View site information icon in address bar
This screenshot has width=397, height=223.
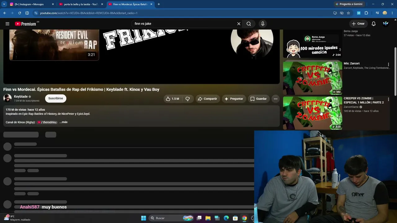36,13
